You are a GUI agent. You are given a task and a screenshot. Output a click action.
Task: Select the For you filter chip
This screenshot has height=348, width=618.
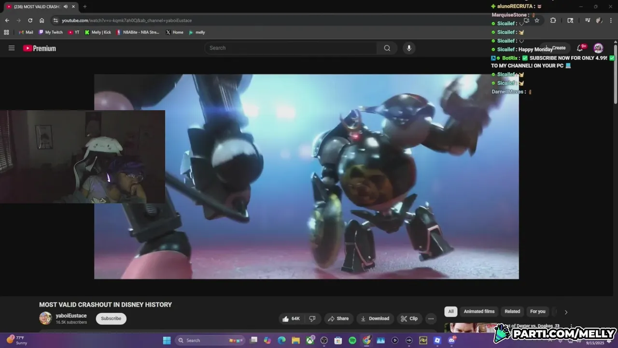tap(537, 312)
